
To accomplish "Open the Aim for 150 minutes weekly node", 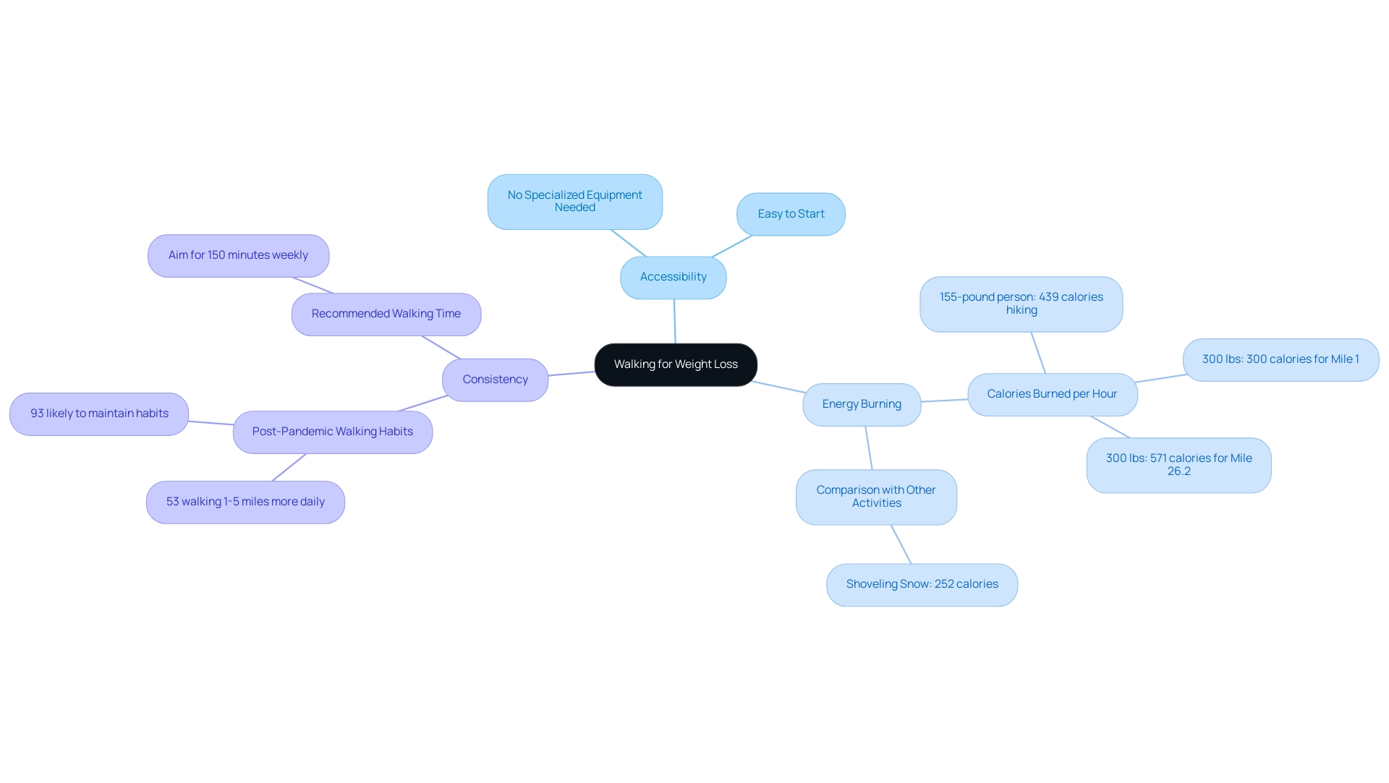I will 237,254.
